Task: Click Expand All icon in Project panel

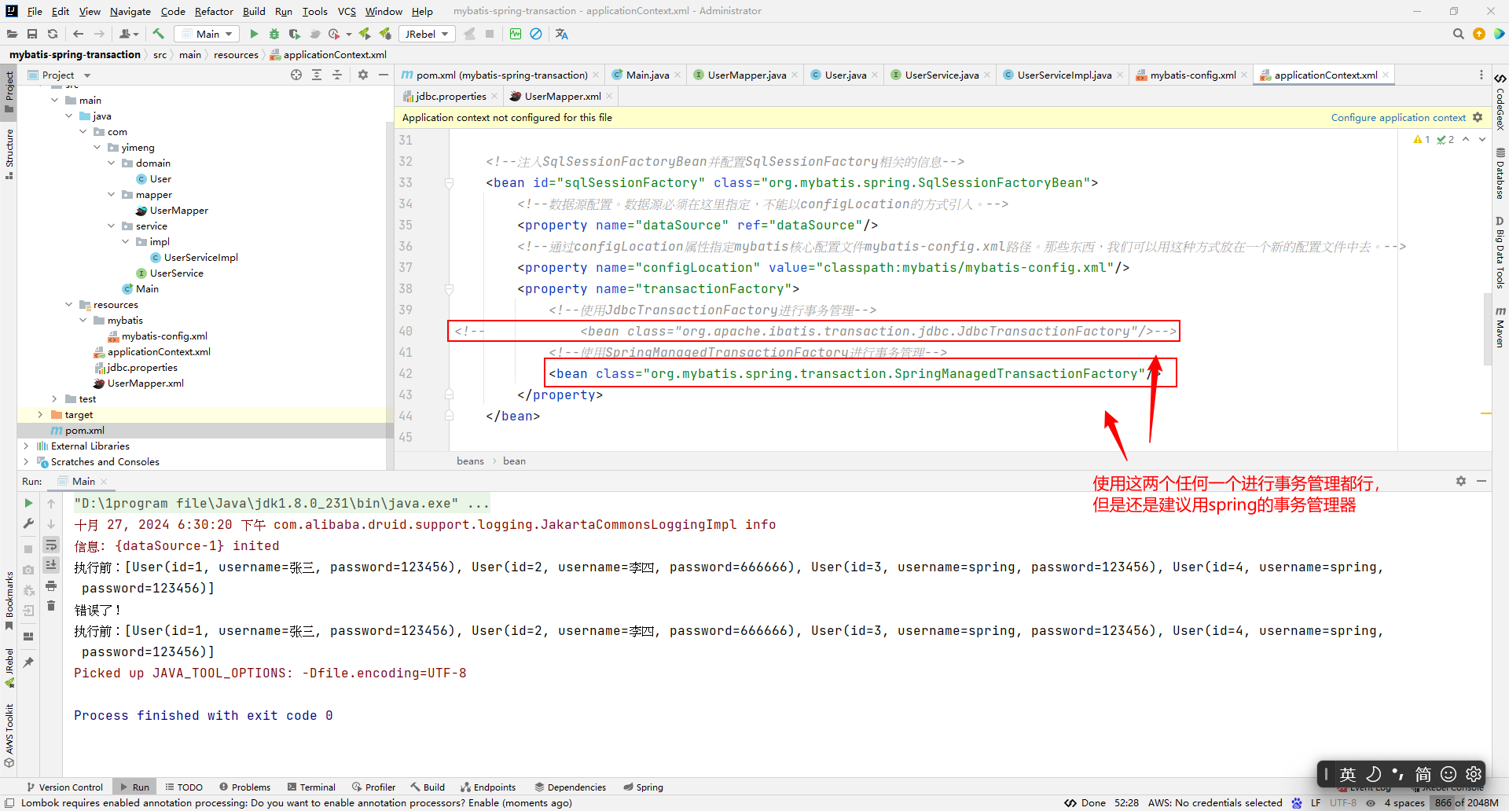Action: (317, 75)
